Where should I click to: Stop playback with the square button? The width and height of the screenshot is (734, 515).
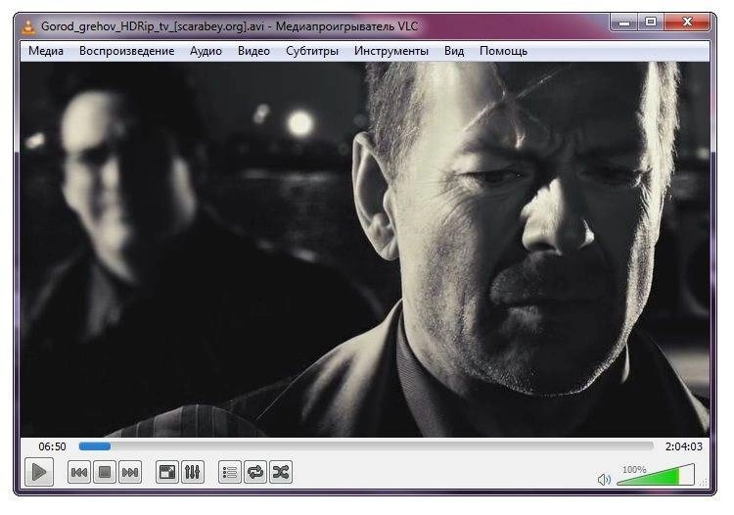click(x=105, y=472)
